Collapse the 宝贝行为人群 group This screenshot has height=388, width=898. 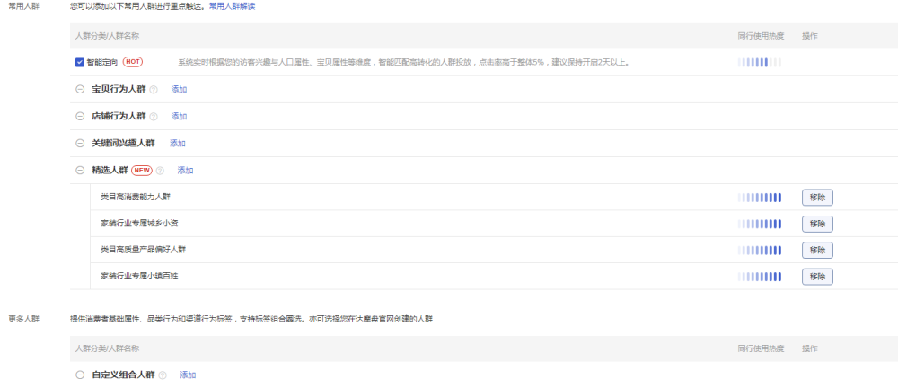[80, 90]
